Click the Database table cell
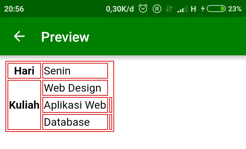Image resolution: width=246 pixels, height=149 pixels. pyautogui.click(x=75, y=122)
